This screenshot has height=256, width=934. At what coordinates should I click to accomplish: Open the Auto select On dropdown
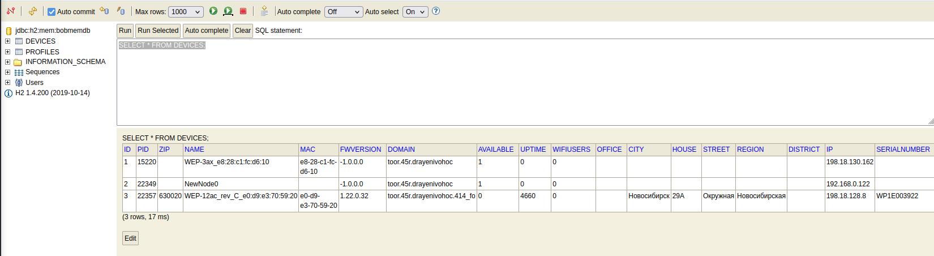tap(415, 11)
